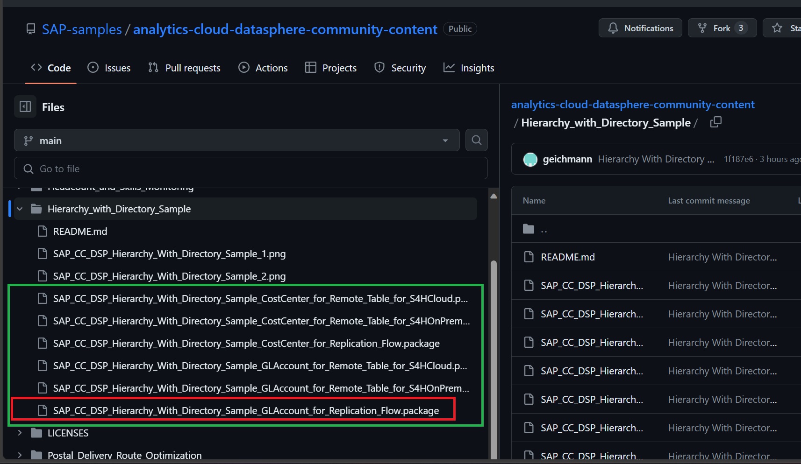
Task: Open the main branch selector dropdown
Action: 237,140
